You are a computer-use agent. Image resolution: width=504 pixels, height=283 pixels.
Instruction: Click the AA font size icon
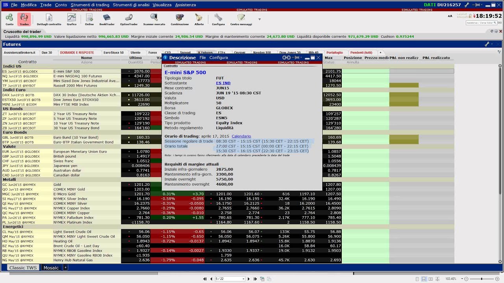point(450,16)
